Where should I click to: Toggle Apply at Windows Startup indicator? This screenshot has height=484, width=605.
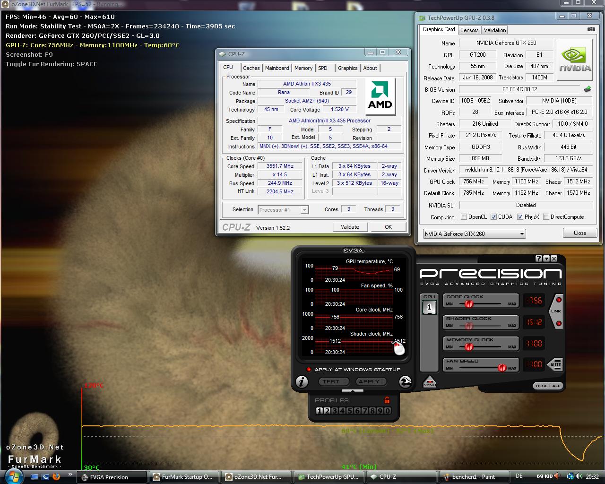[x=309, y=369]
